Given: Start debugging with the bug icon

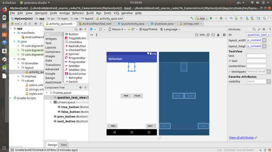Looking at the screenshot, I should 221,18.
